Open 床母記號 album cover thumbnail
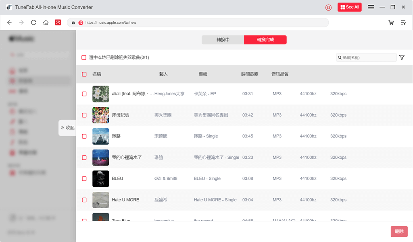Viewport: 413px width, 242px height. coord(100,115)
